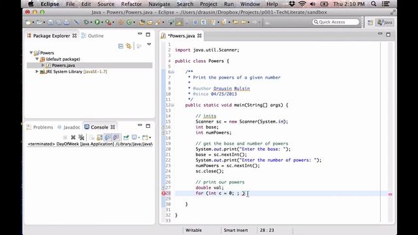The width and height of the screenshot is (418, 235).
Task: Click the Save toolbar icon
Action: (x=50, y=22)
